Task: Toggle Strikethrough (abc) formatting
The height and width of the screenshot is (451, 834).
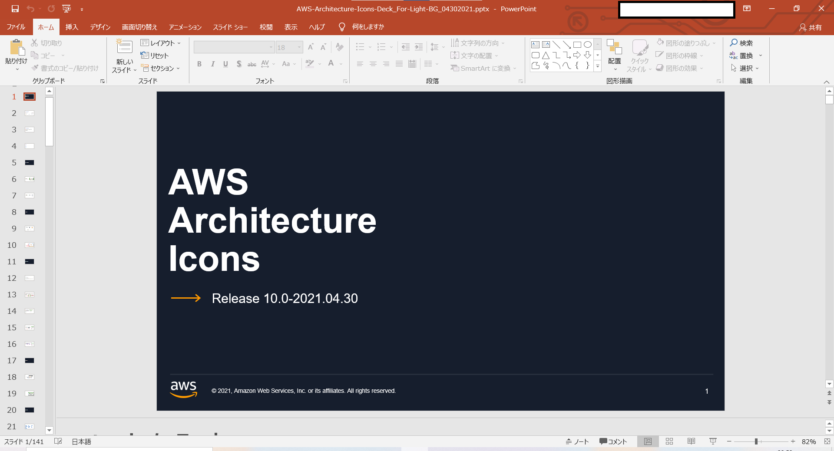Action: (252, 64)
